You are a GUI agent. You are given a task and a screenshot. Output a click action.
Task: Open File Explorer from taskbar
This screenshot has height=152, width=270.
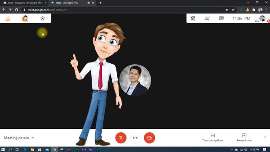coord(32,149)
